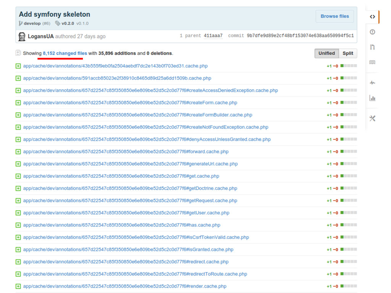The width and height of the screenshot is (391, 293).
Task: Open the v0.2.0 tag link
Action: pyautogui.click(x=68, y=23)
